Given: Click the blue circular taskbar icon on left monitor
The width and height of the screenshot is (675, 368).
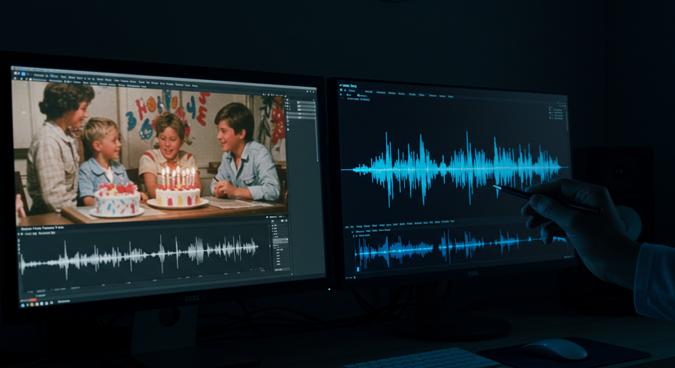Looking at the screenshot, I should coord(23,305).
